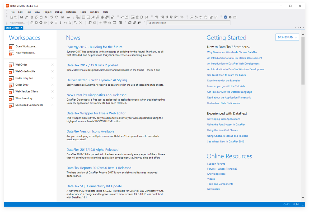
Task: Remove Order Entry Tab from recent list
Action: [52, 78]
